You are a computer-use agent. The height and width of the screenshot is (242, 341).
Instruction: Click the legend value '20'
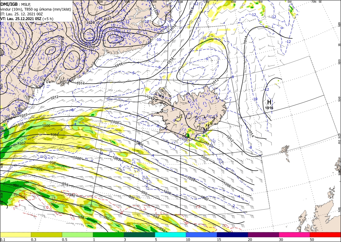[x=250, y=240]
